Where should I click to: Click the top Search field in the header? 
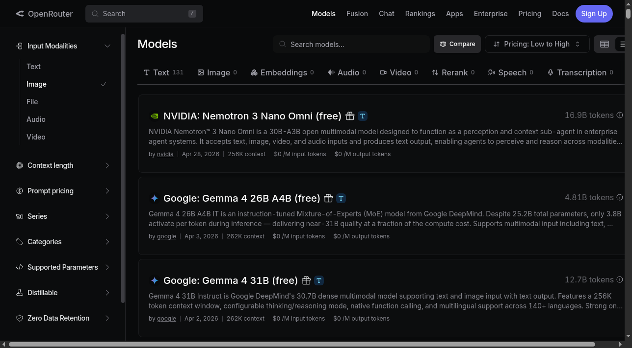click(x=144, y=14)
